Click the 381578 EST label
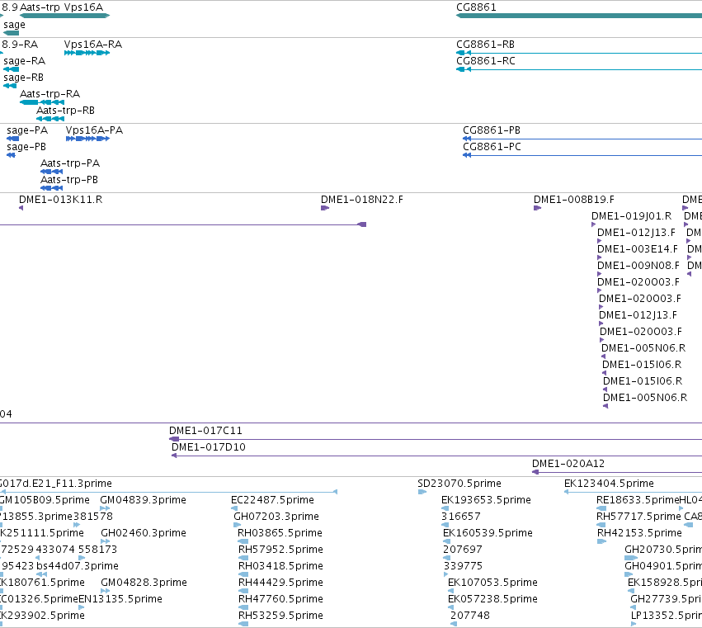Viewport: 702px width, 628px height. click(93, 517)
